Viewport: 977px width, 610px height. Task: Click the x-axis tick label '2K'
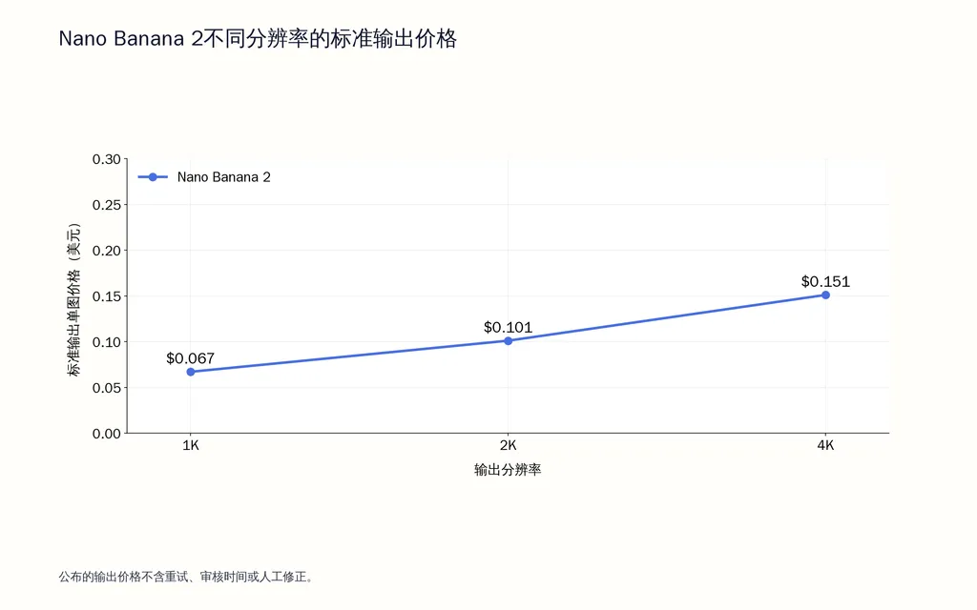tap(508, 446)
